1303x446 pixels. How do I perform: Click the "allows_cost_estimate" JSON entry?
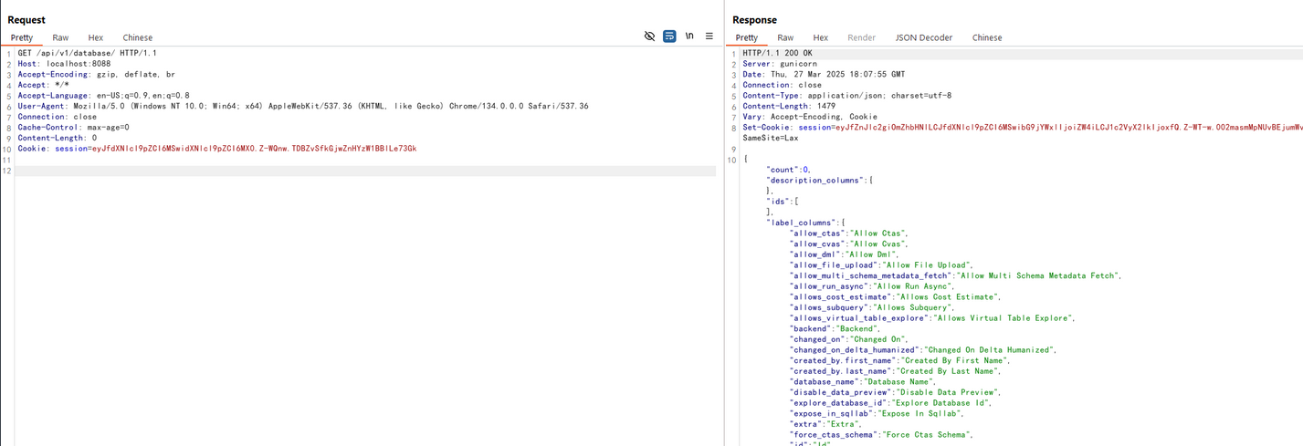coord(896,297)
